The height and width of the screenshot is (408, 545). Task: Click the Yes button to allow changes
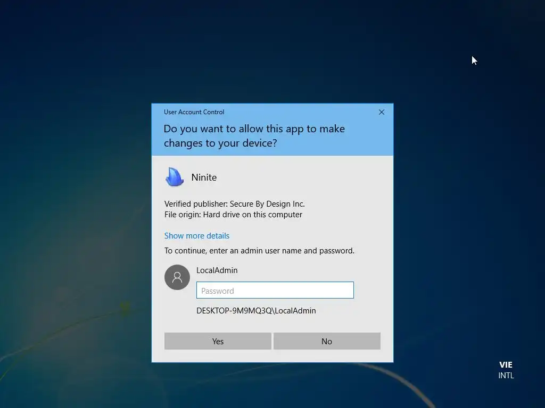218,341
